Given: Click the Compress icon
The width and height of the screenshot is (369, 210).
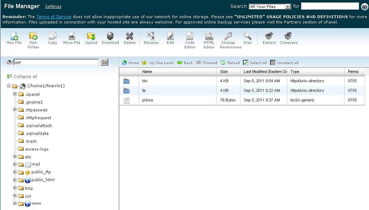Looking at the screenshot, I should (289, 36).
